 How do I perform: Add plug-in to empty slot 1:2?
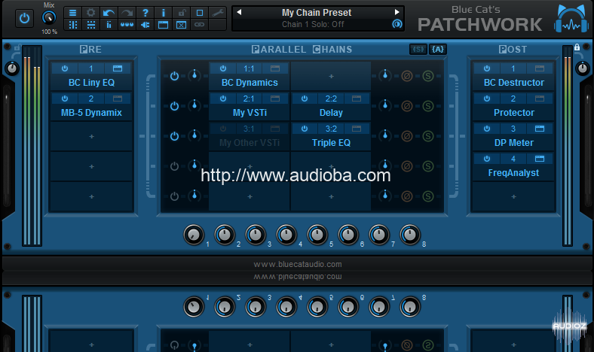pos(331,76)
